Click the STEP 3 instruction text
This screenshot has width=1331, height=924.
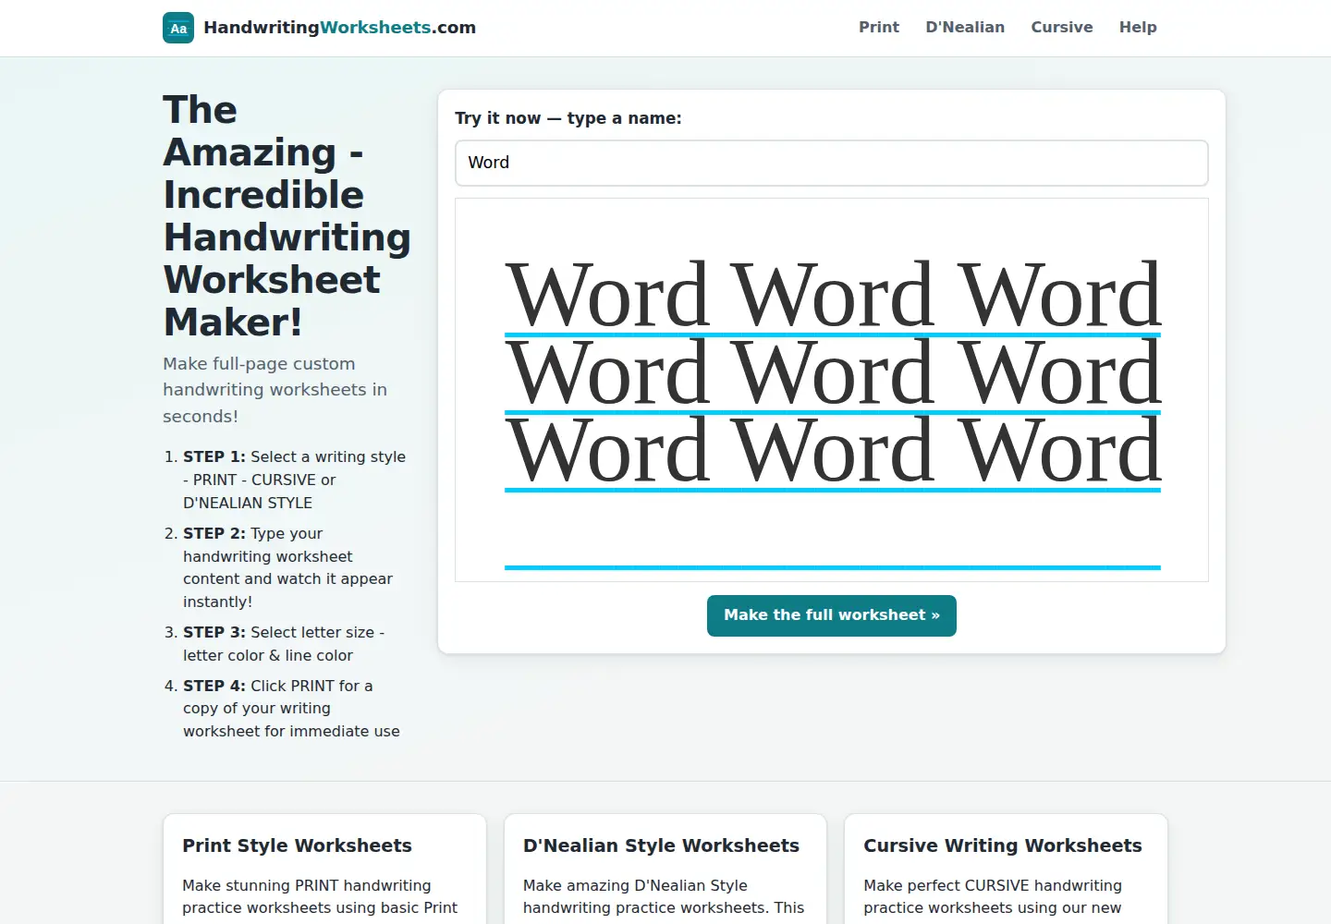pos(284,644)
